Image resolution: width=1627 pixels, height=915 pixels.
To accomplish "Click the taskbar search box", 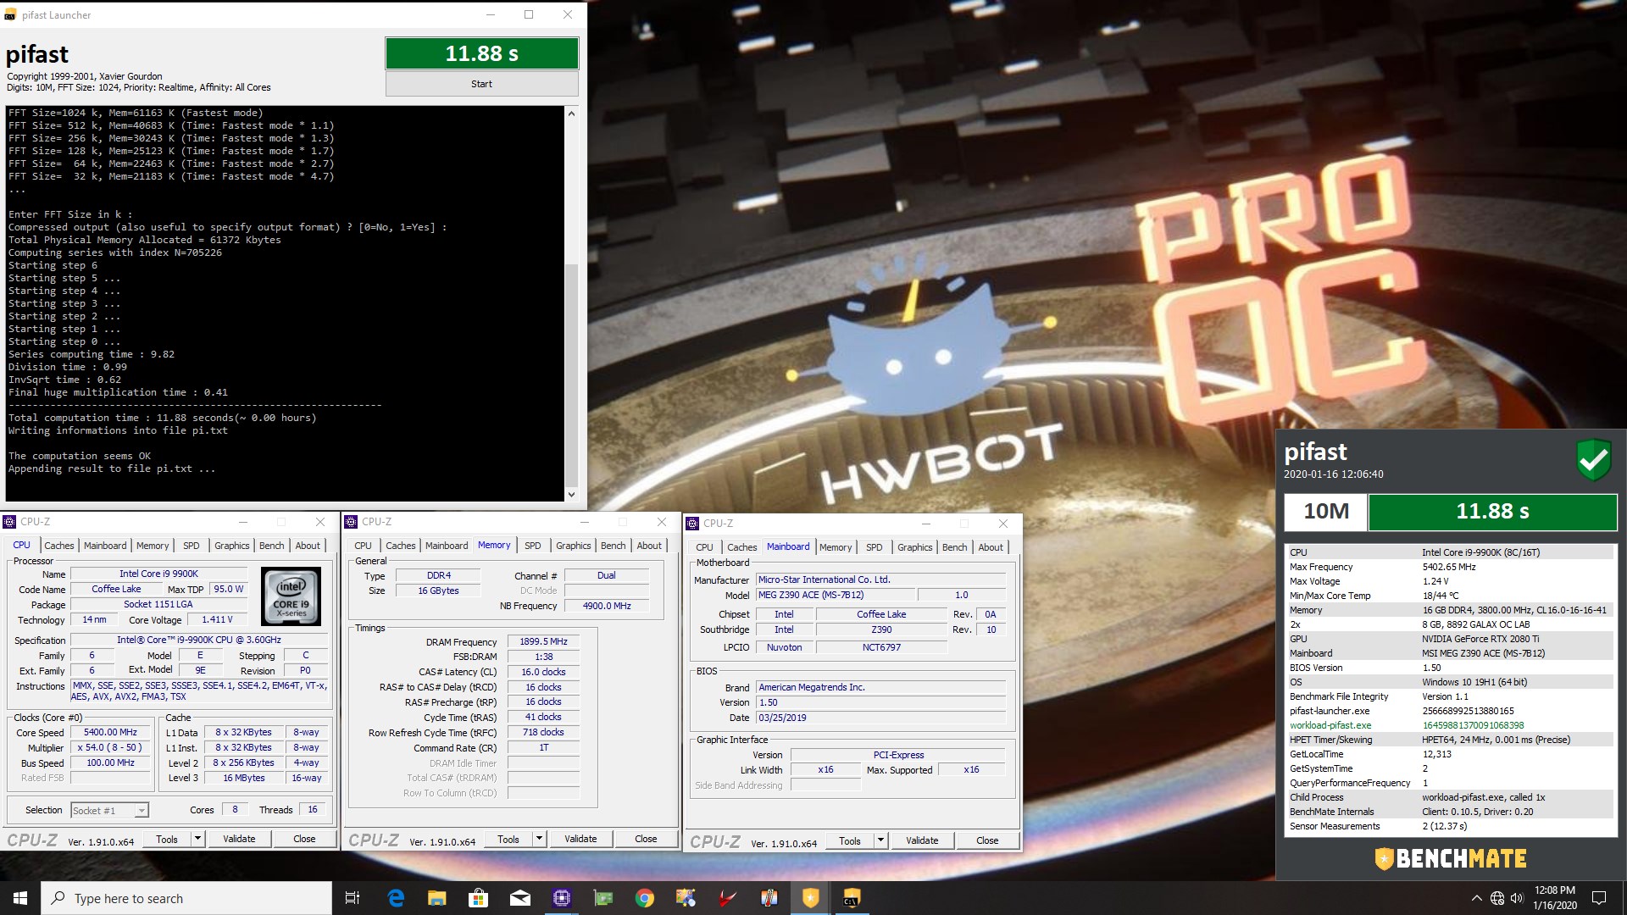I will tap(186, 898).
